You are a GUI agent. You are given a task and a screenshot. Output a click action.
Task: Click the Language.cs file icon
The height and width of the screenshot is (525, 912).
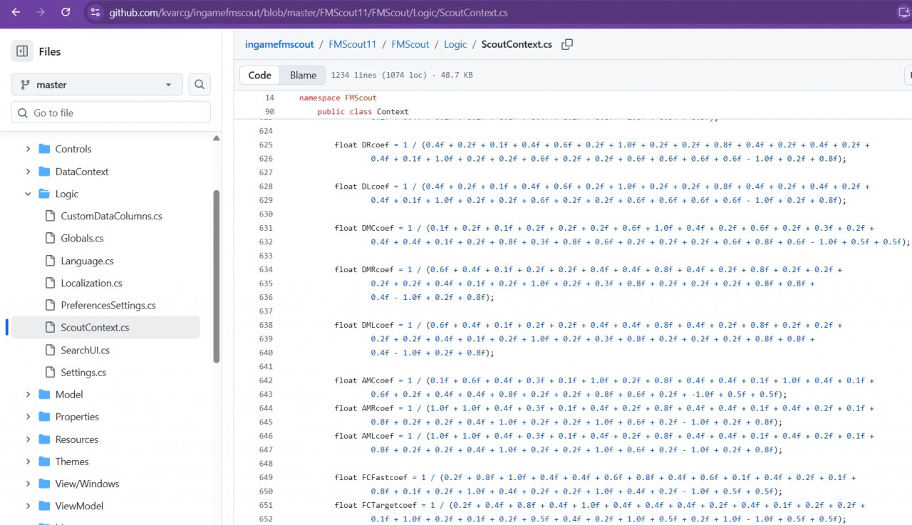point(50,261)
